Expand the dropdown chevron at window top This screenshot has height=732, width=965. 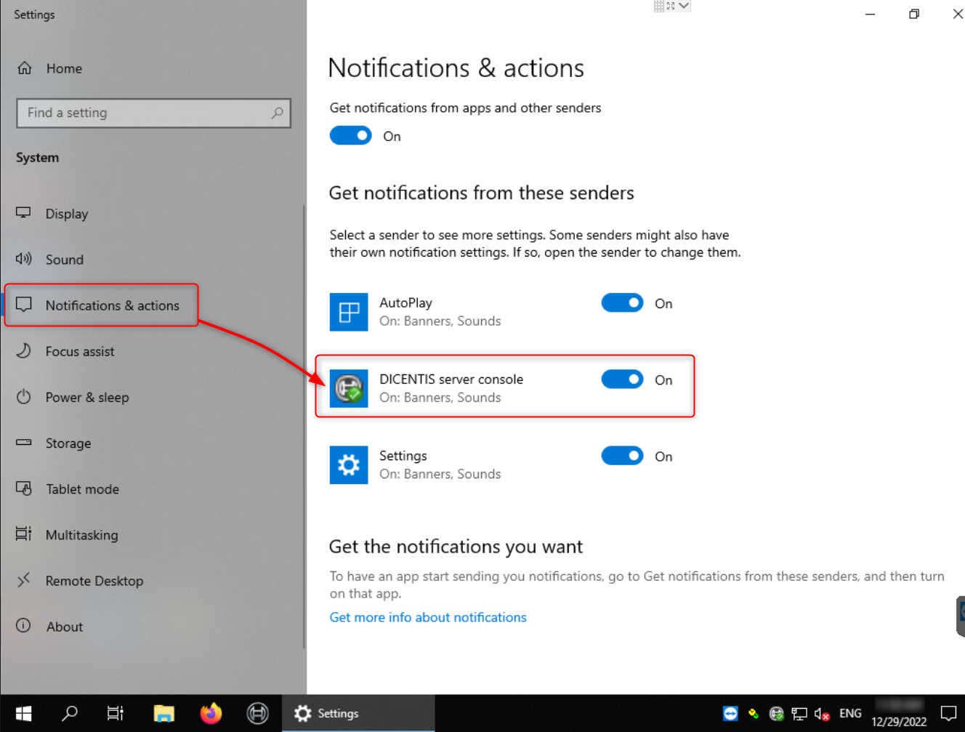pos(684,6)
